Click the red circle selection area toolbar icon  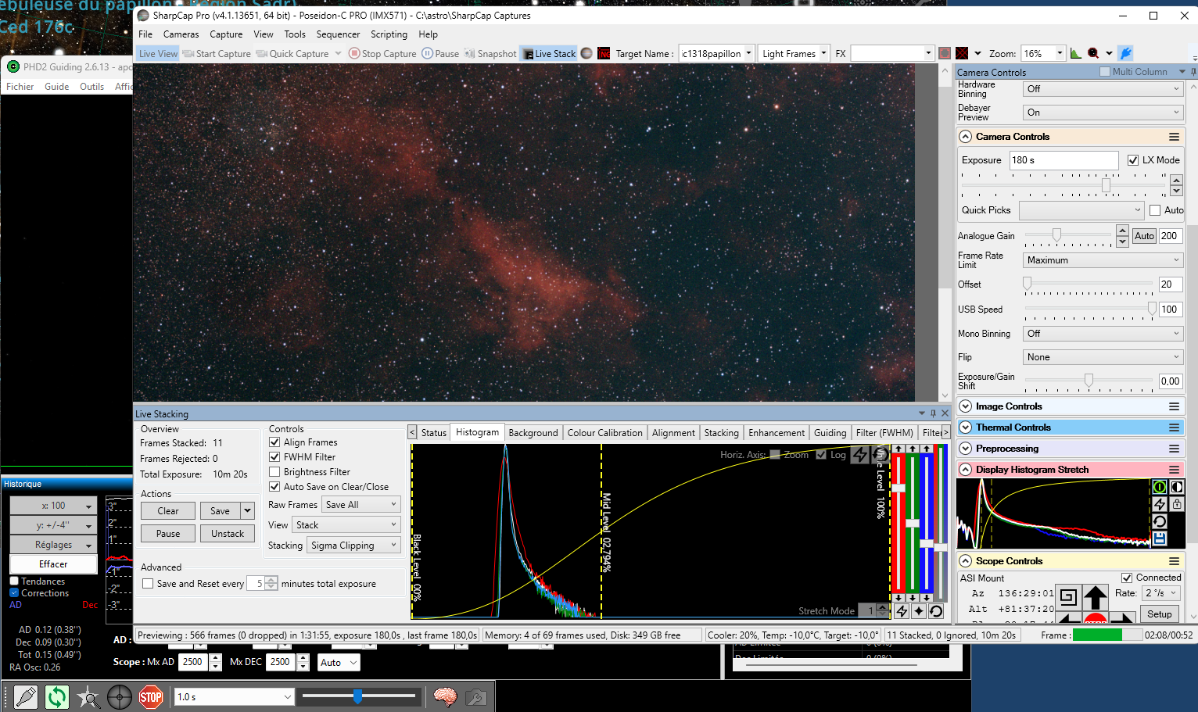(945, 53)
